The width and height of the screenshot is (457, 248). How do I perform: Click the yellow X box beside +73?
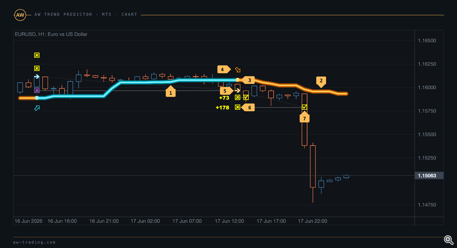point(238,98)
